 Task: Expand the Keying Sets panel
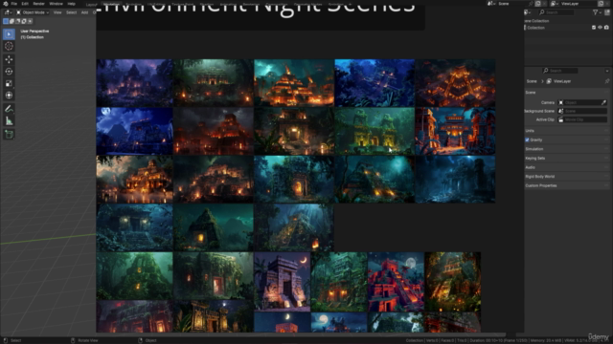pos(566,159)
